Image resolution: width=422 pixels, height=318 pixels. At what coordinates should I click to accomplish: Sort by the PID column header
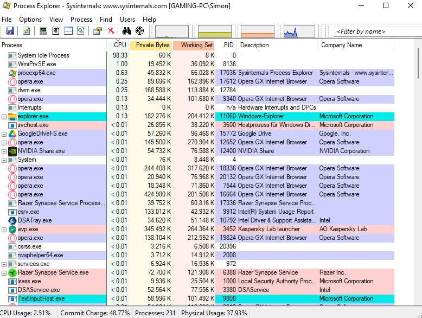point(226,45)
